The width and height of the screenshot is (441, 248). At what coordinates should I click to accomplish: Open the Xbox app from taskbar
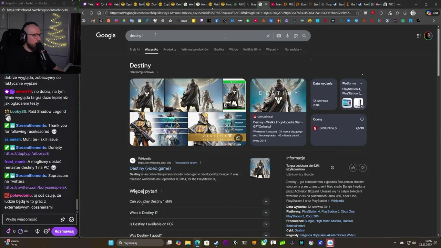(264, 243)
